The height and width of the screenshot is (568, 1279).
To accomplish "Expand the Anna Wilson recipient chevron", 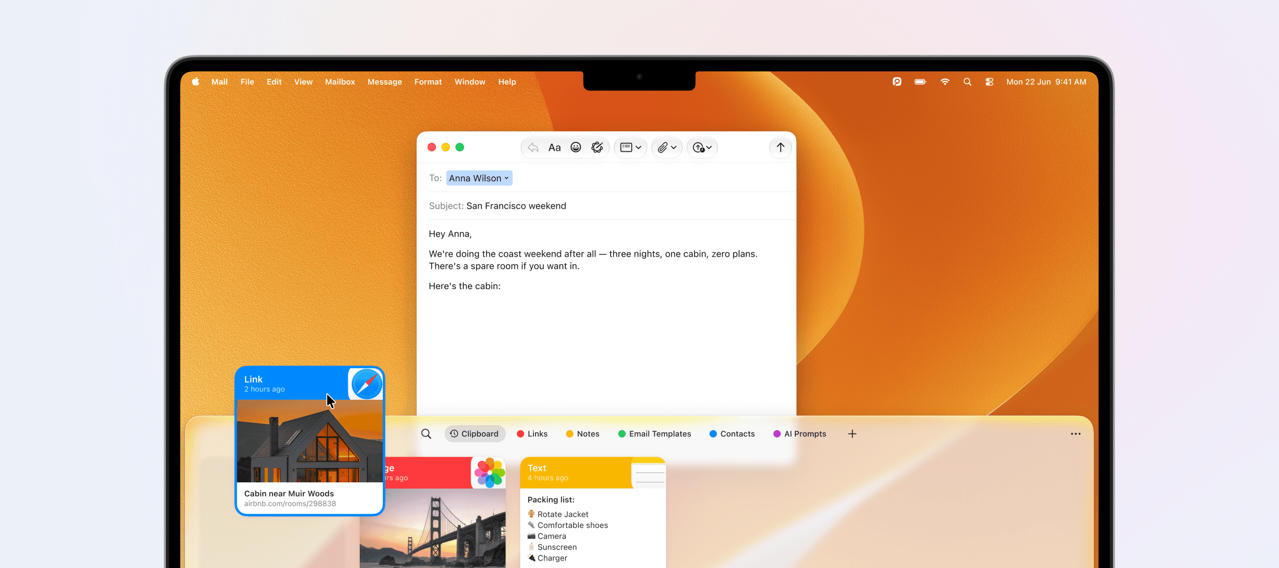I will coord(506,178).
